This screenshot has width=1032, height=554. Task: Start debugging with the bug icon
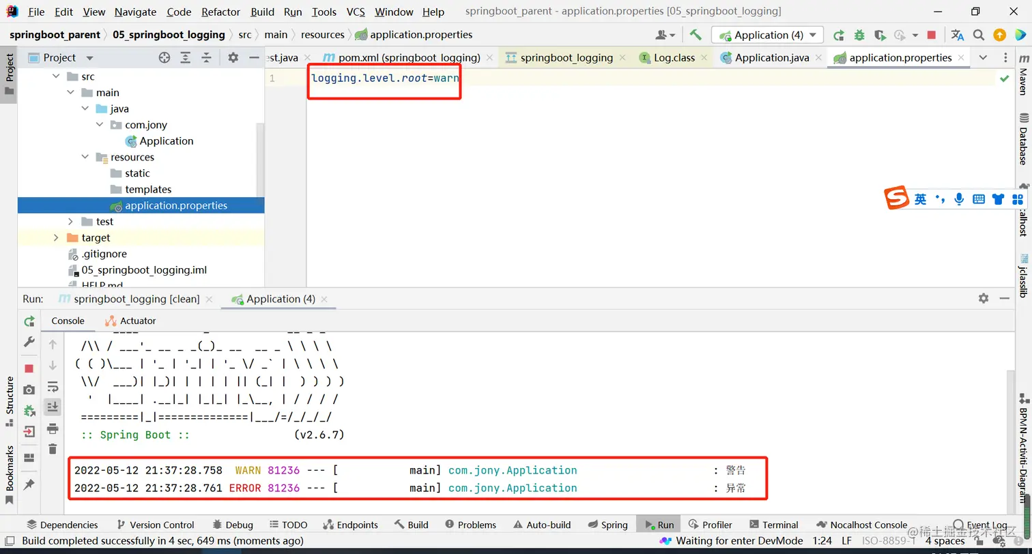point(859,35)
